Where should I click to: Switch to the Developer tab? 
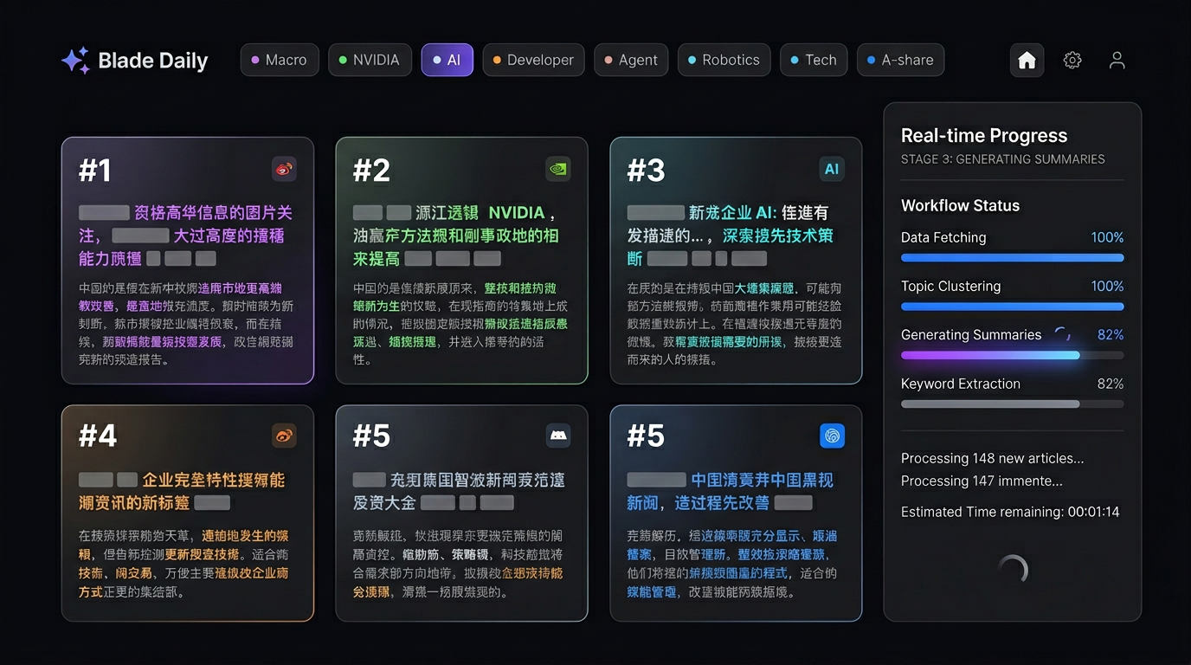533,60
